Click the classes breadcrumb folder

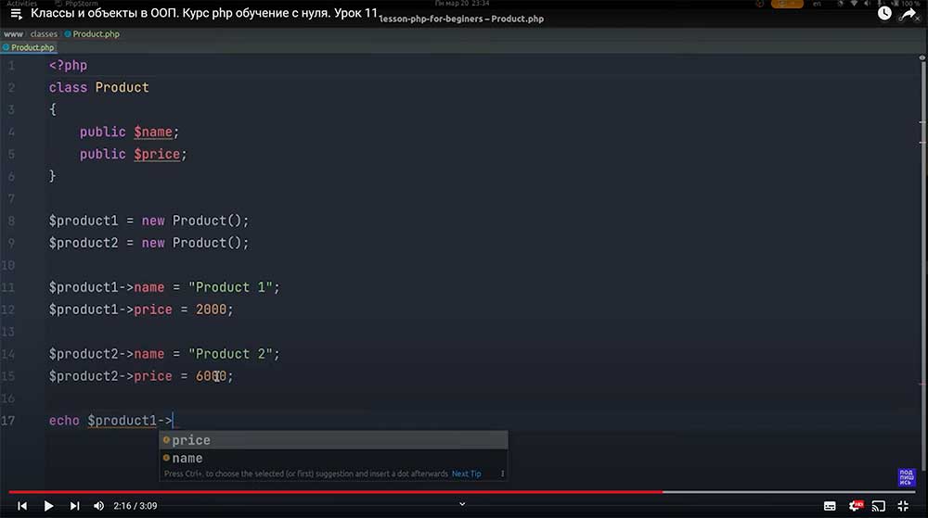44,34
